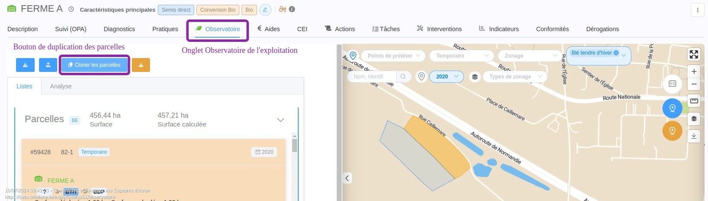Open the 2020 year dropdown
This screenshot has height=201, width=708.
(x=446, y=77)
